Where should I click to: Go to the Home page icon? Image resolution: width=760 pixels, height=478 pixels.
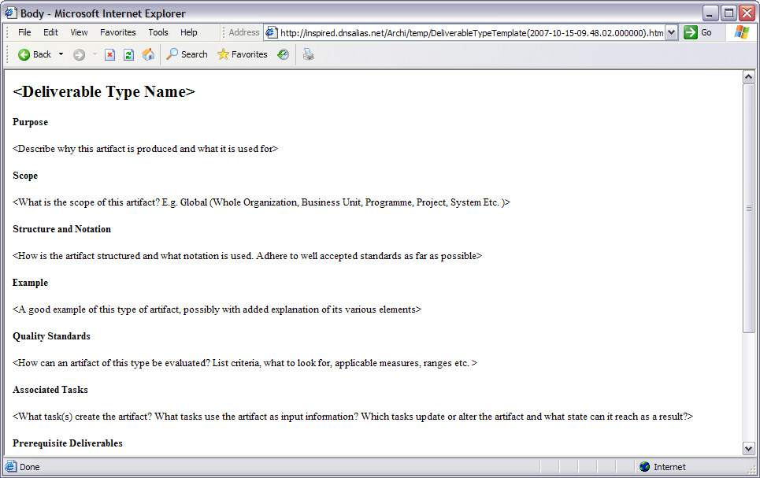146,54
